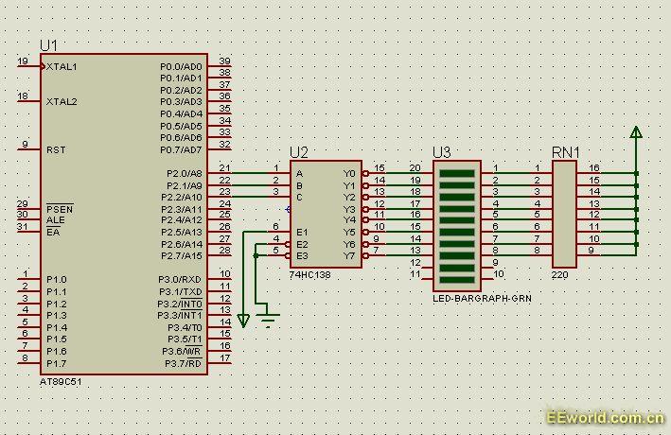The image size is (671, 435).
Task: Click the U2 reference label
Action: (299, 152)
